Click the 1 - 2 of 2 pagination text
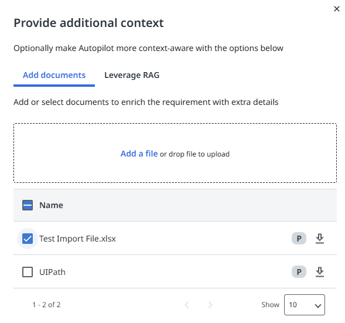 tap(46, 305)
